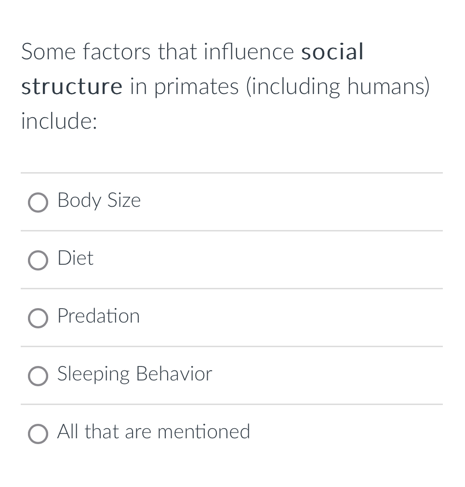Image resolution: width=465 pixels, height=487 pixels.
Task: Click the Diet answer label
Action: [75, 258]
